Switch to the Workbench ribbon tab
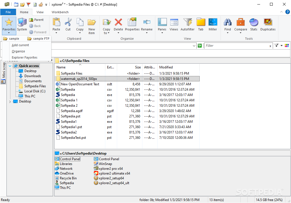Viewport: 291px width, 203px height. coord(60,12)
